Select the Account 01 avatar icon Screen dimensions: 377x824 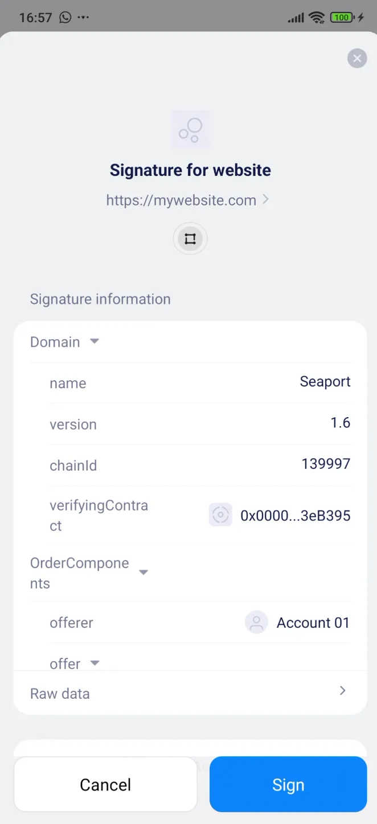pyautogui.click(x=256, y=622)
